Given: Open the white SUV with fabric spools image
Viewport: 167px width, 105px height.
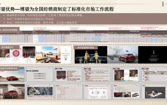Looking at the screenshot, I should [48, 55].
